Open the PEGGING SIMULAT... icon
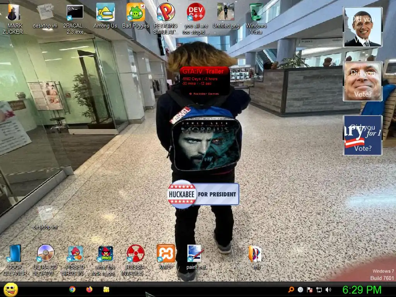This screenshot has height=297, width=396. click(x=166, y=12)
